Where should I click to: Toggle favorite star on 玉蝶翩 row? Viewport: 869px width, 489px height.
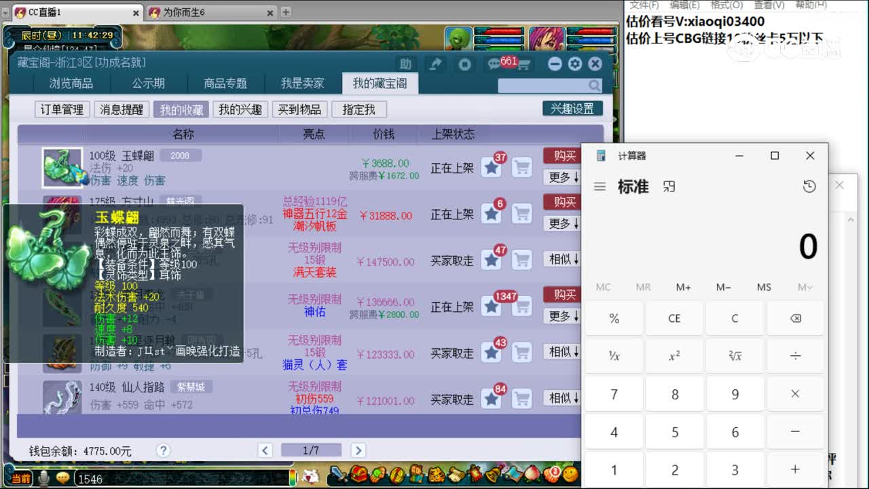492,167
